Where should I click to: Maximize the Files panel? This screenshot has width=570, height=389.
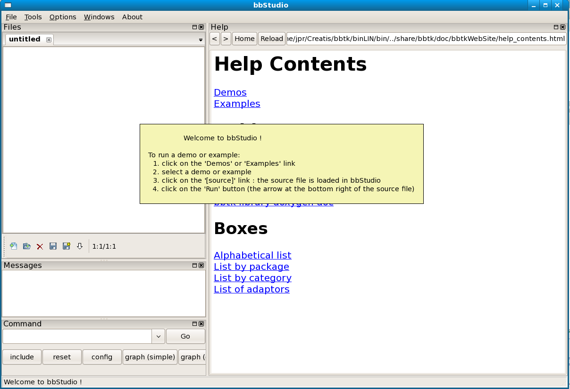click(195, 27)
